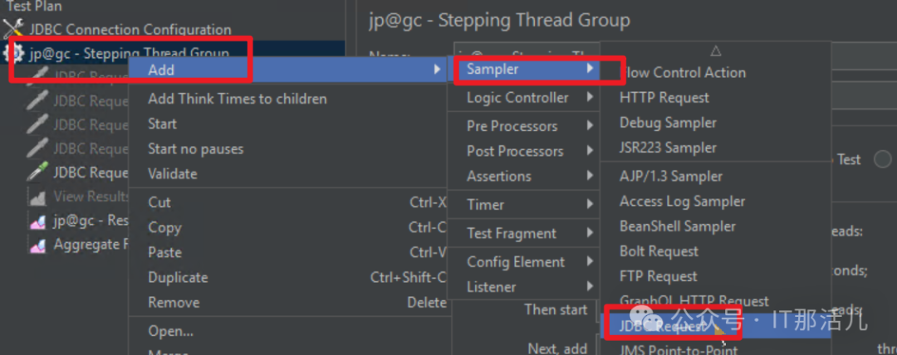The width and height of the screenshot is (897, 355).
Task: Click the Aggregate Report icon in tree
Action: coord(37,246)
